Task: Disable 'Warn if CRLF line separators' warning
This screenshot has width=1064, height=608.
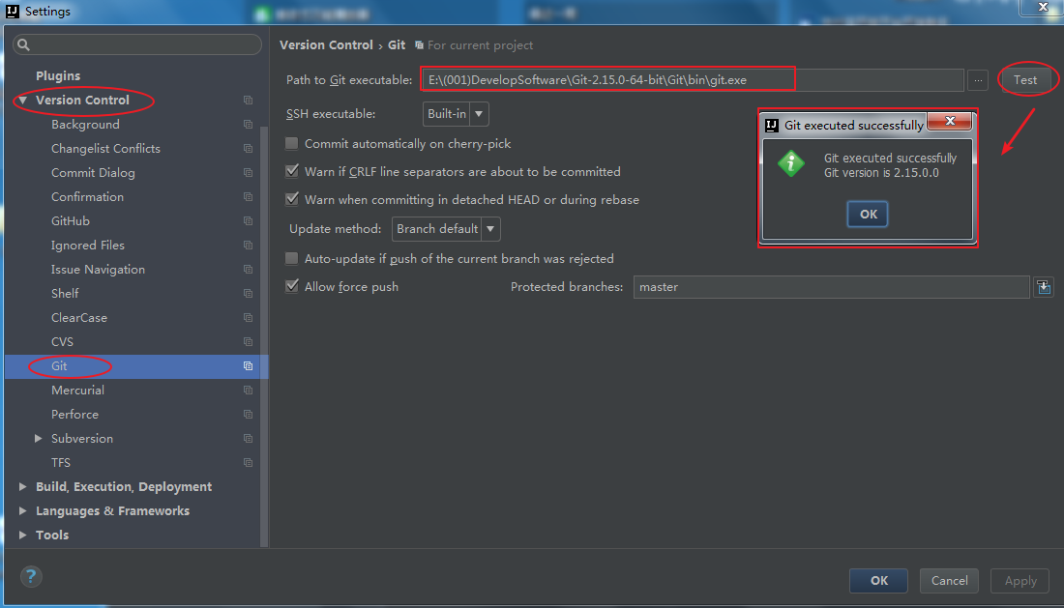Action: pyautogui.click(x=291, y=171)
